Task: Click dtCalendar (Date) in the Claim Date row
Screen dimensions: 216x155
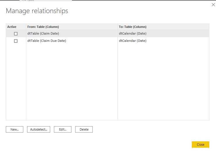Action: click(133, 33)
